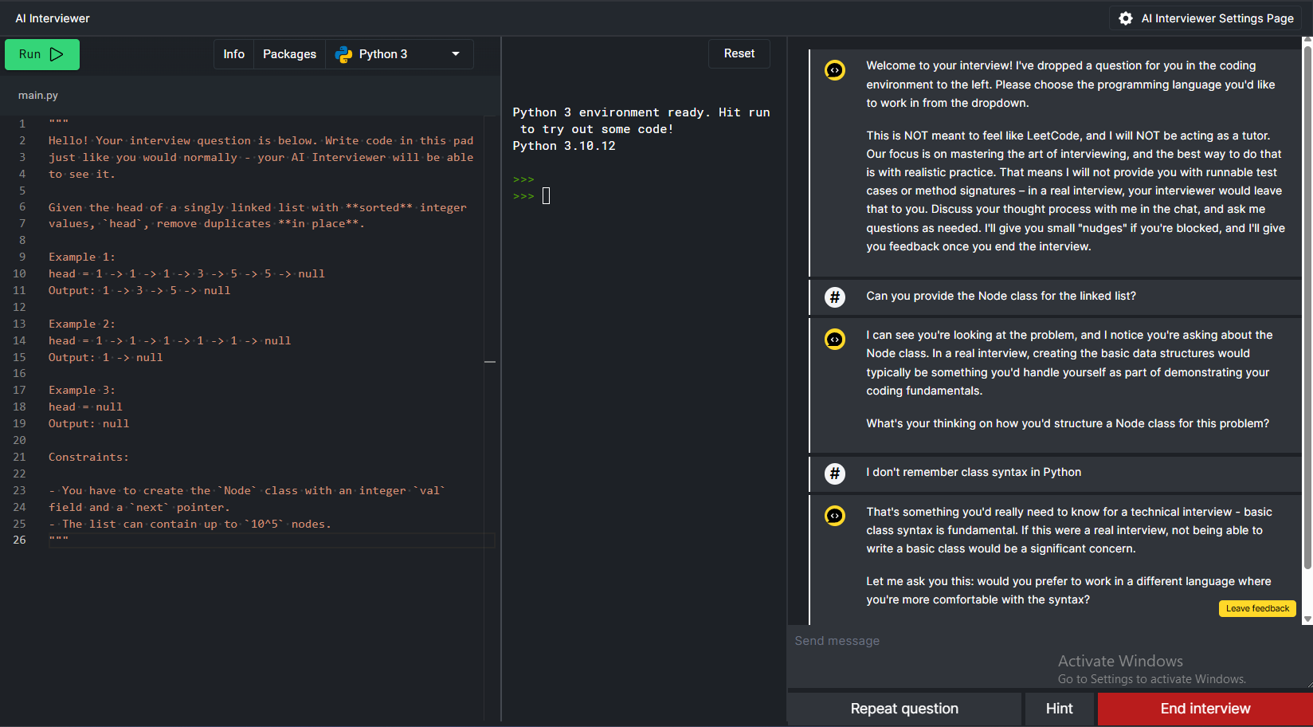Screen dimensions: 1313x727
Task: Click the hash avatar beside class syntax message
Action: 834,474
